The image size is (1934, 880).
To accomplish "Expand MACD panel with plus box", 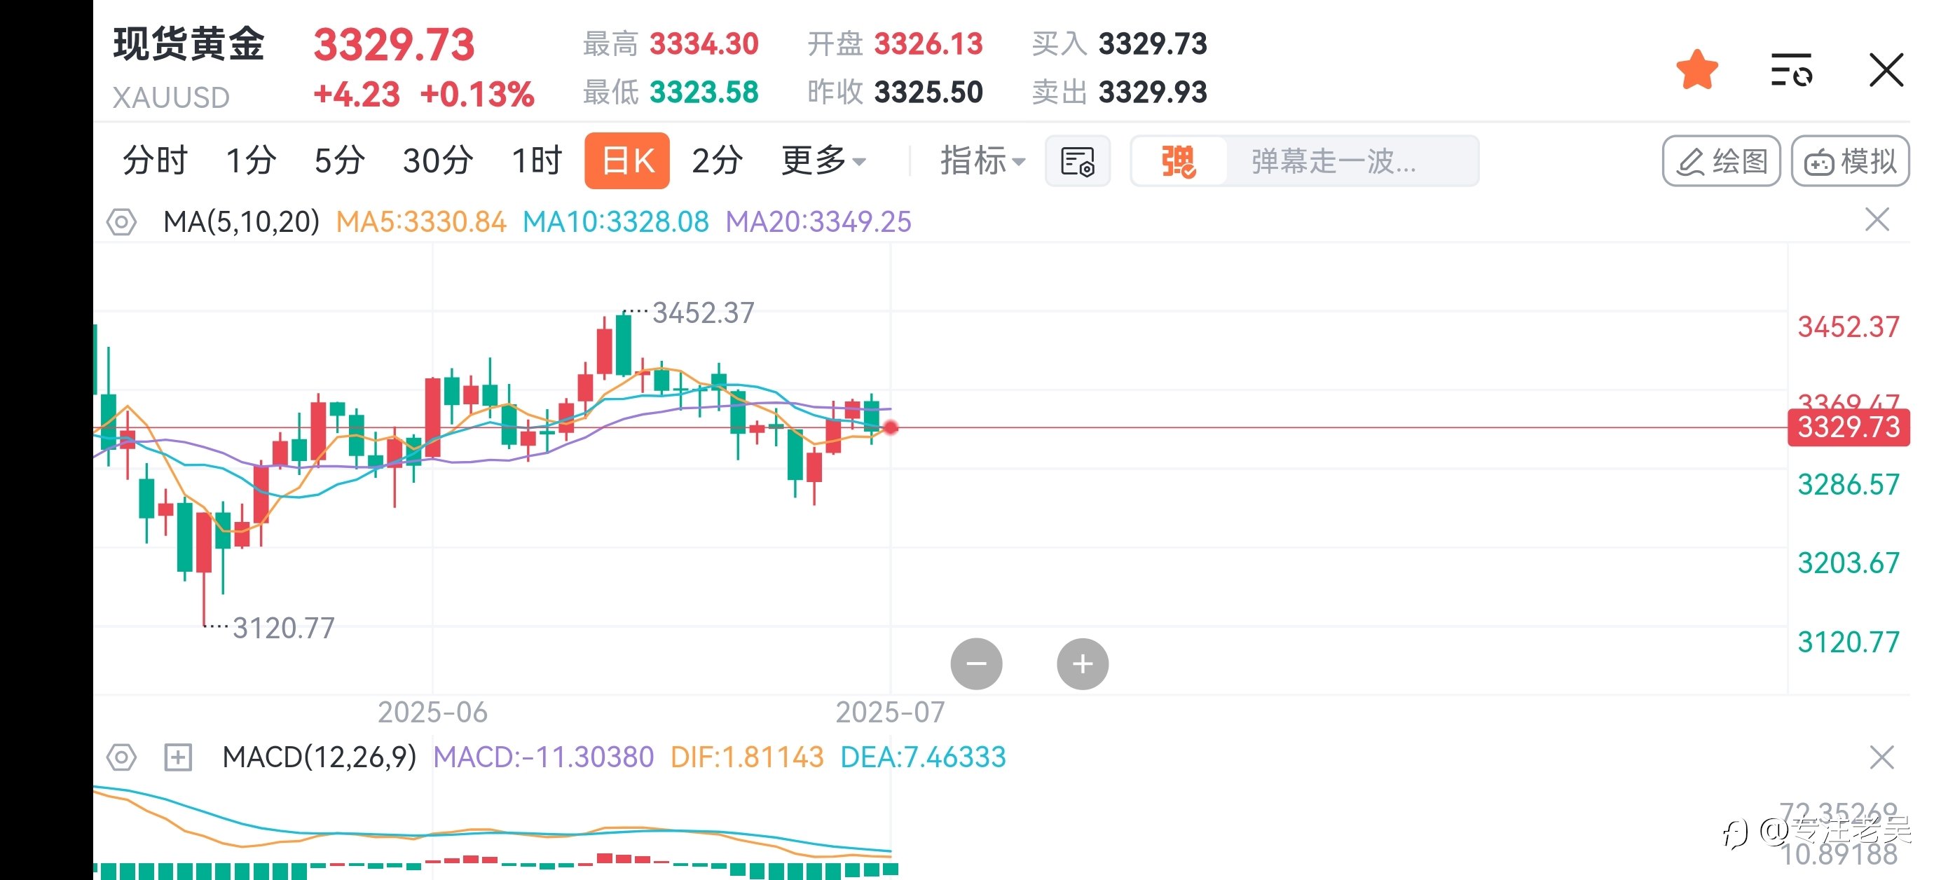I will pyautogui.click(x=178, y=757).
